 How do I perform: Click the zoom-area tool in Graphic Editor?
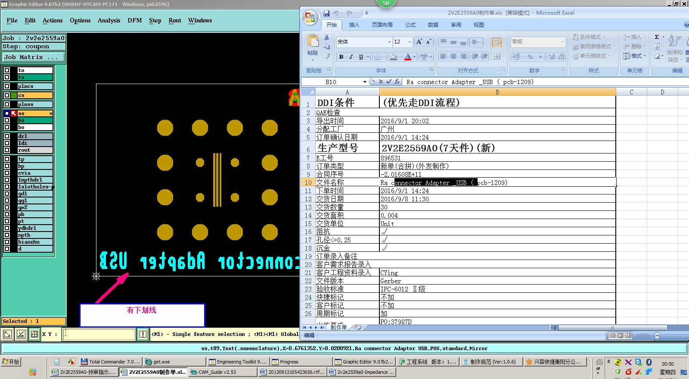[8, 334]
